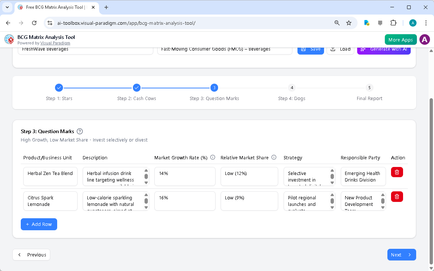Image resolution: width=434 pixels, height=271 pixels.
Task: Click the Save icon to save analysis
Action: 304,49
